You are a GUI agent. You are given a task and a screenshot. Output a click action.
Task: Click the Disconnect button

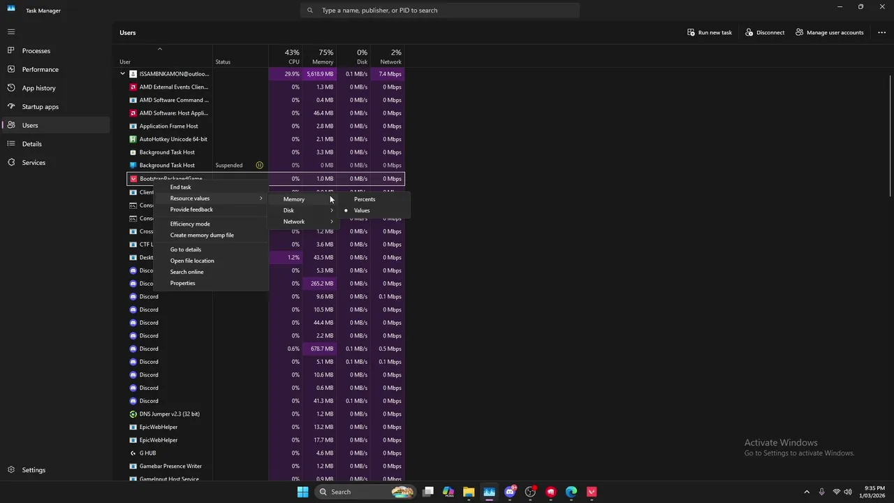(x=765, y=32)
